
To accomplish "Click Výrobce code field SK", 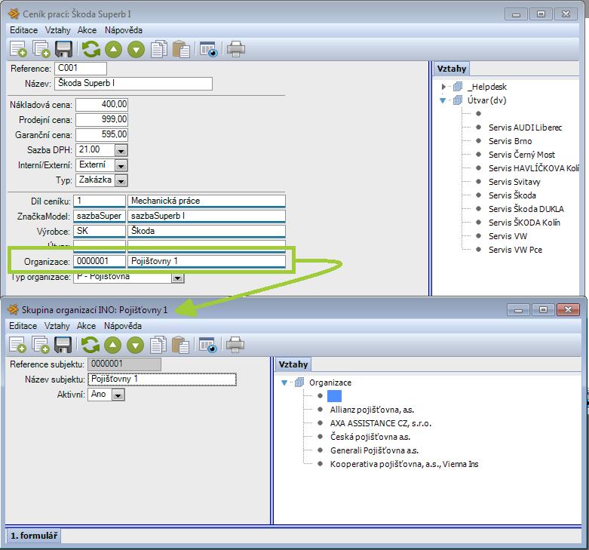I will point(100,231).
